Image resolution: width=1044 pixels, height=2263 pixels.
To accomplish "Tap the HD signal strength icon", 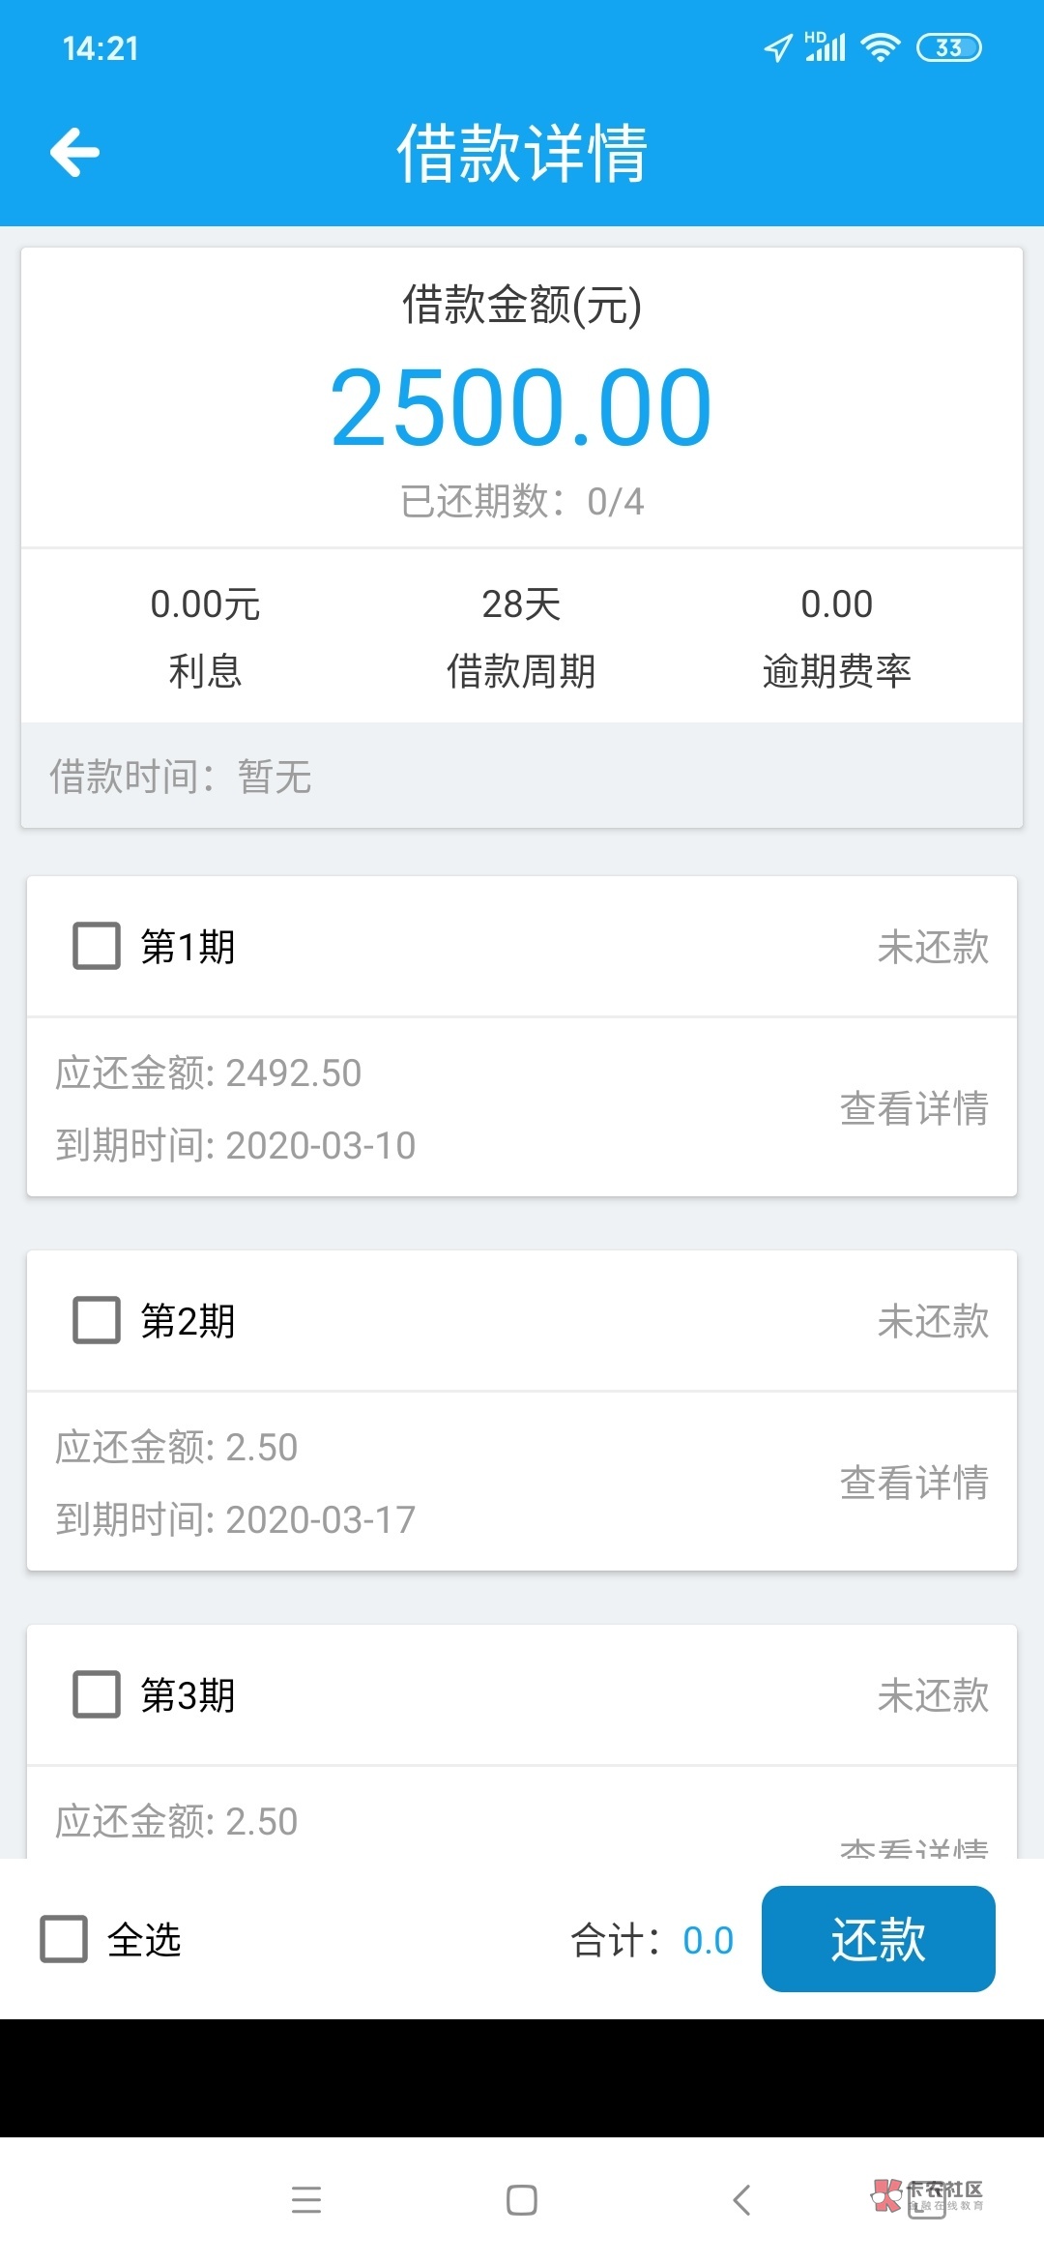I will tap(826, 46).
